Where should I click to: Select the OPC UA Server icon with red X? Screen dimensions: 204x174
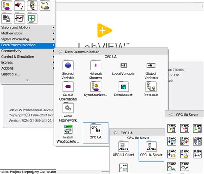point(185,128)
